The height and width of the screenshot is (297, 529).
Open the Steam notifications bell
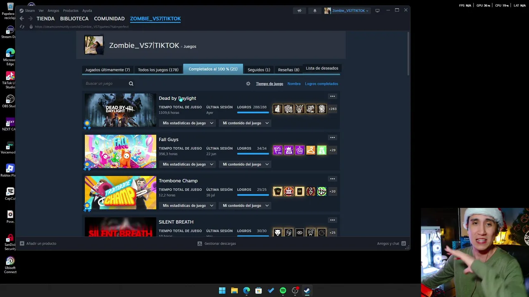pos(315,11)
